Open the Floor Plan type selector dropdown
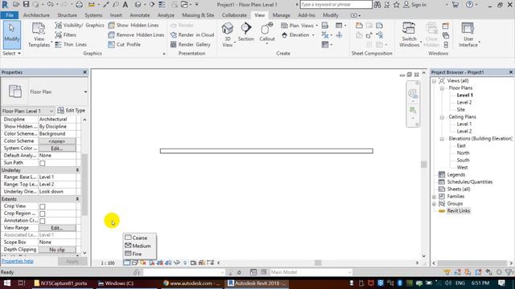 point(85,92)
